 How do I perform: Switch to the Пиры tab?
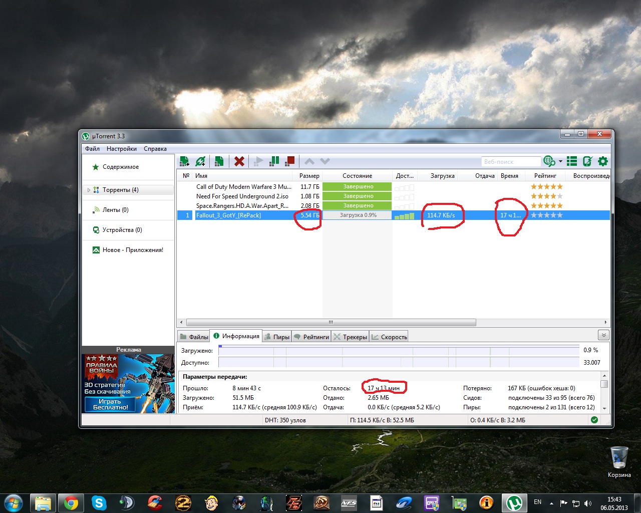277,337
